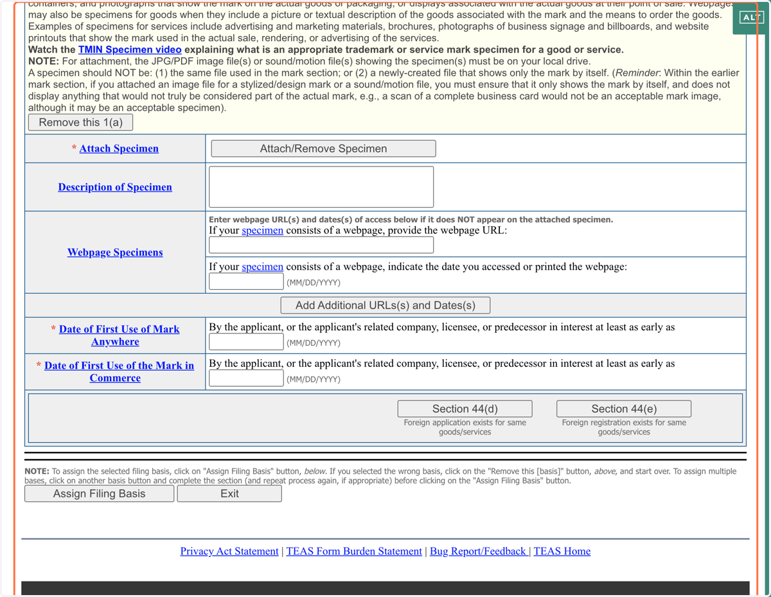Open the Webpage Specimens link

(115, 252)
